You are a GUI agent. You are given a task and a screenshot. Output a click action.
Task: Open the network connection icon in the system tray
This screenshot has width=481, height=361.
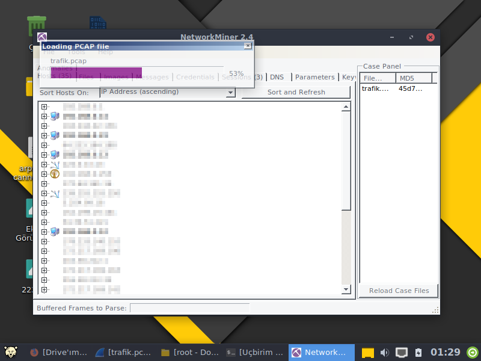[x=401, y=353]
